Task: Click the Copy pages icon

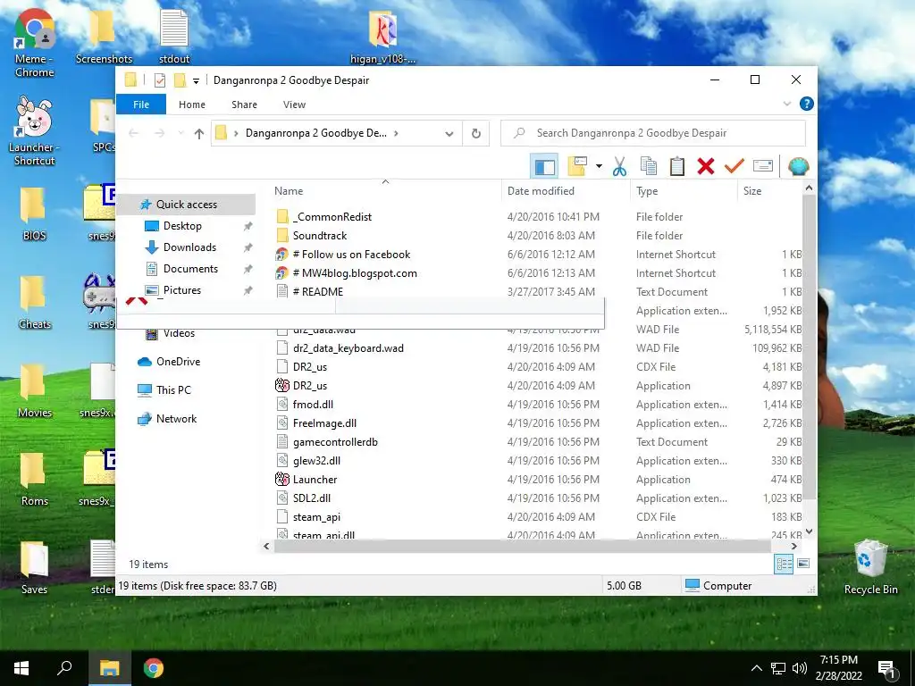Action: point(649,166)
